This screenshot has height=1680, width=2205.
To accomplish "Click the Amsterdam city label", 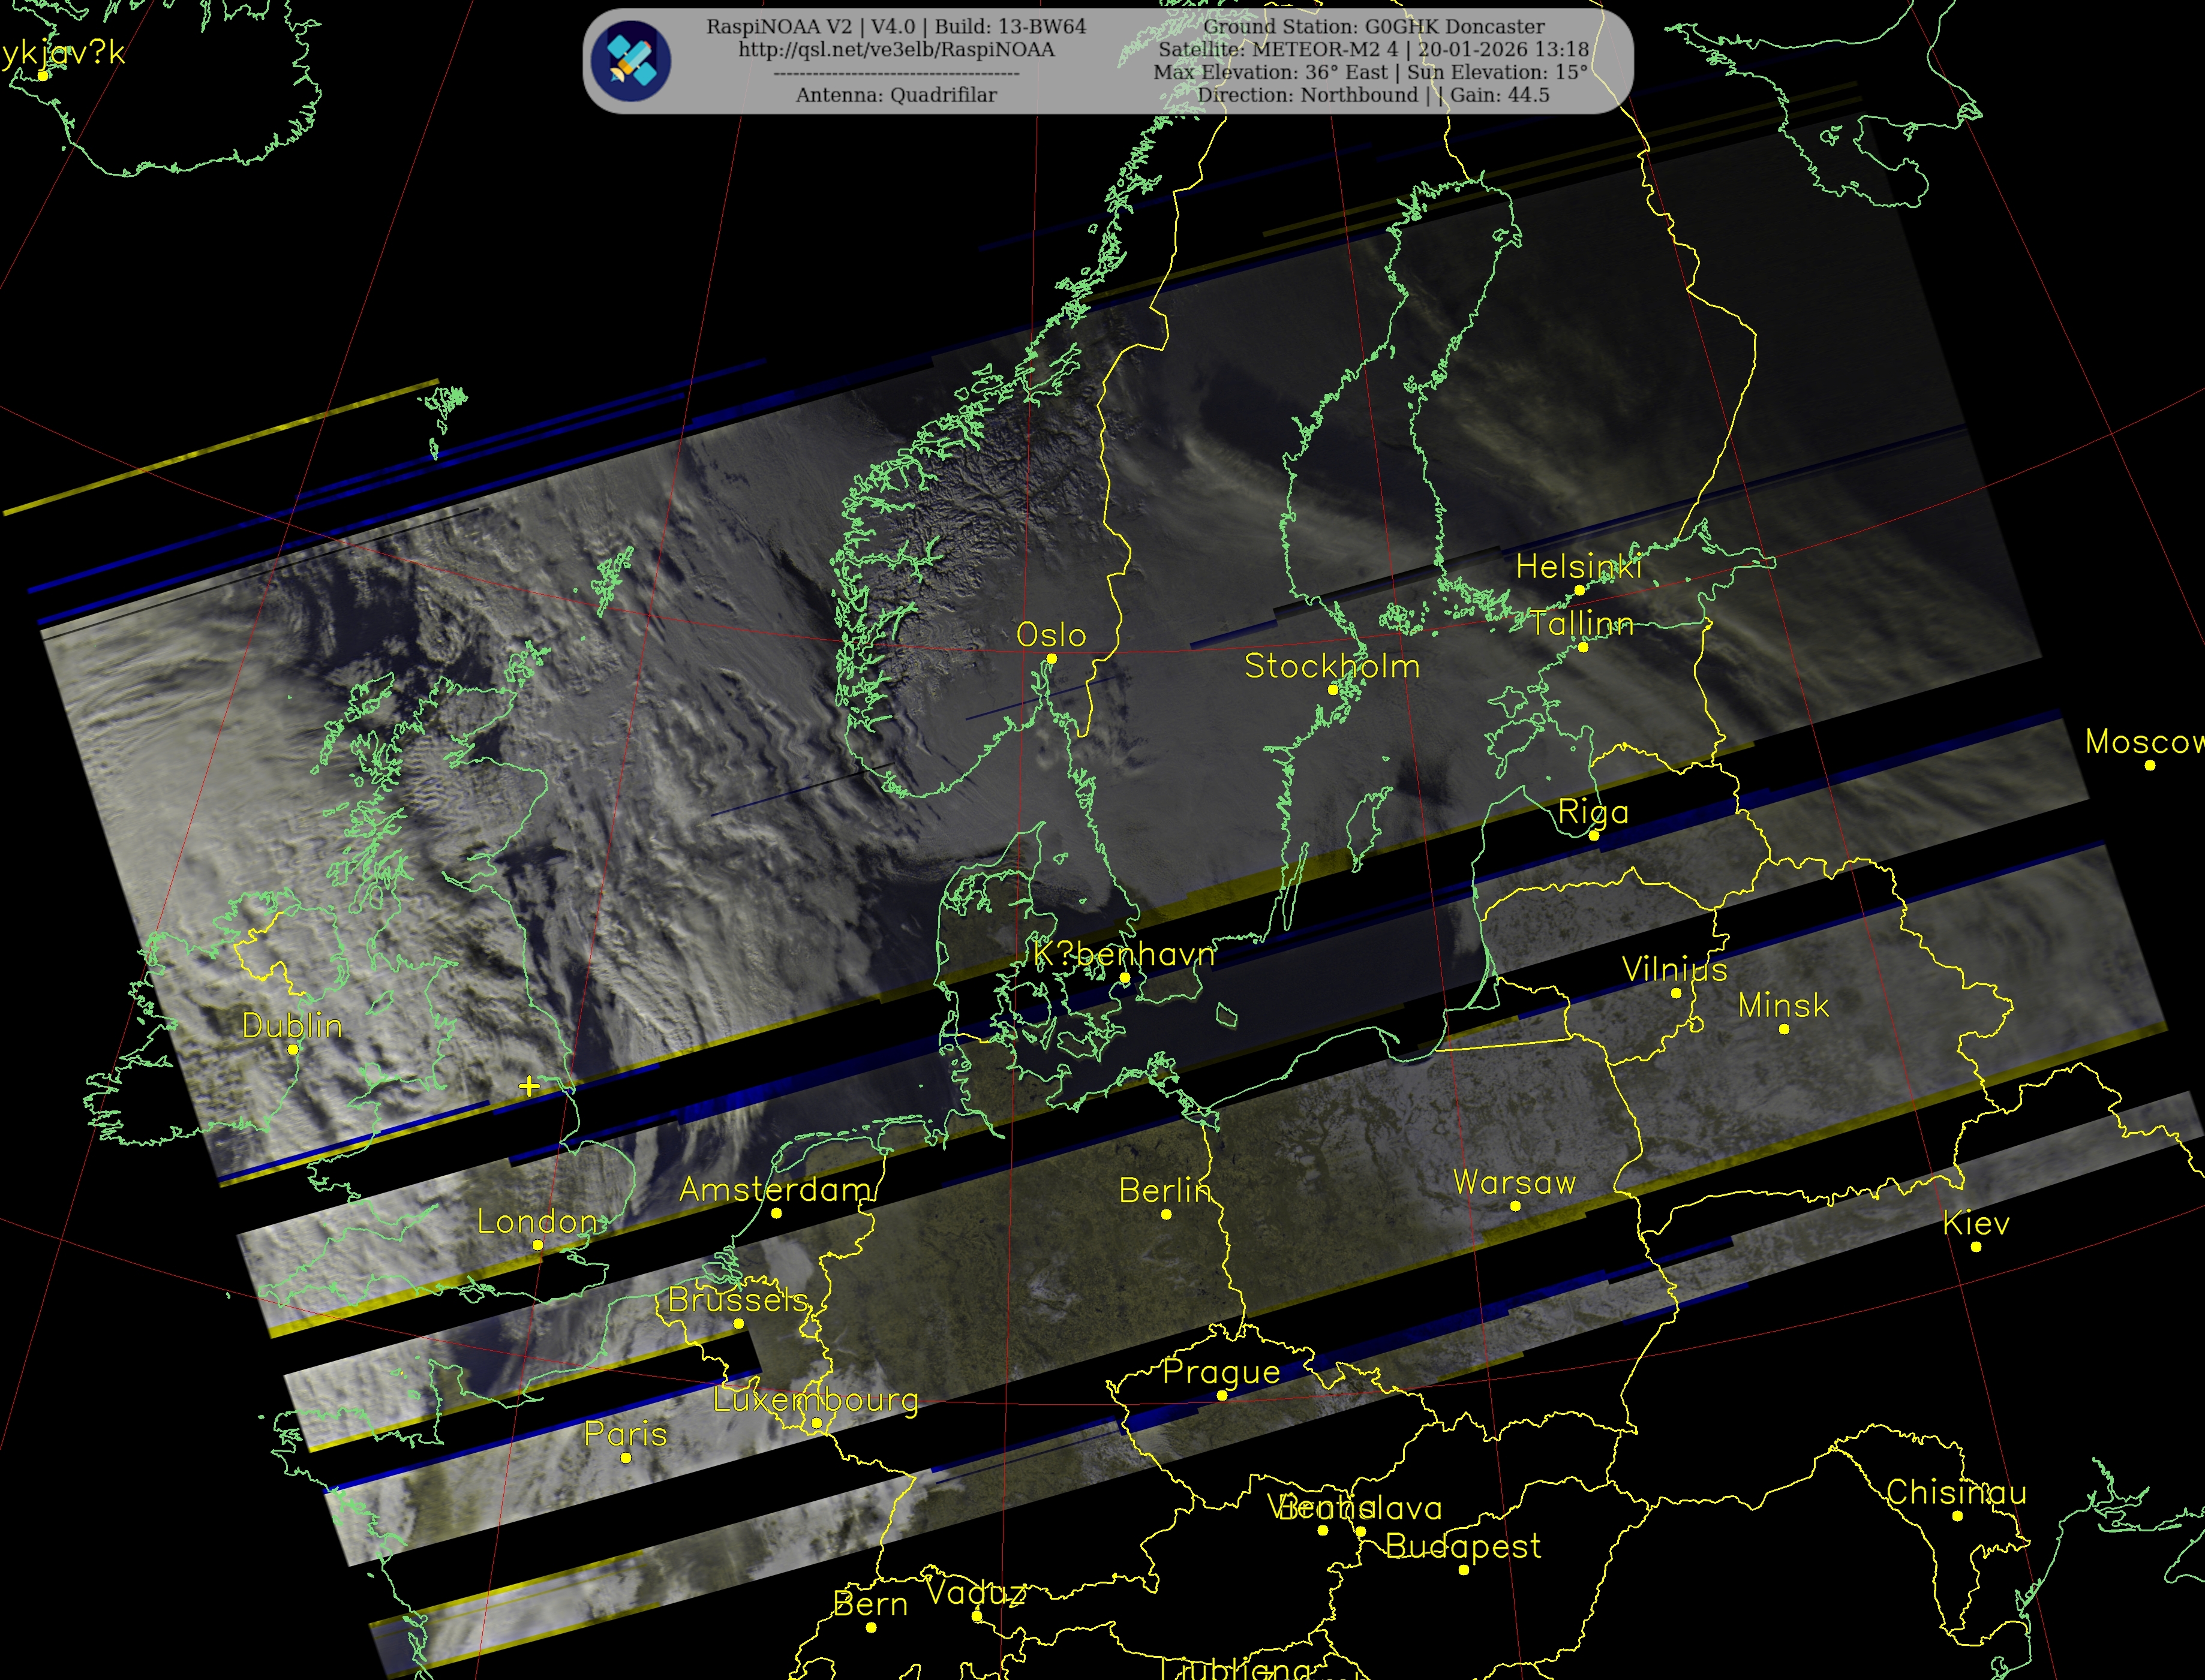I will pyautogui.click(x=776, y=1190).
